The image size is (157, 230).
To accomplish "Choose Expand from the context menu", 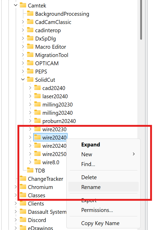I will [91, 145].
